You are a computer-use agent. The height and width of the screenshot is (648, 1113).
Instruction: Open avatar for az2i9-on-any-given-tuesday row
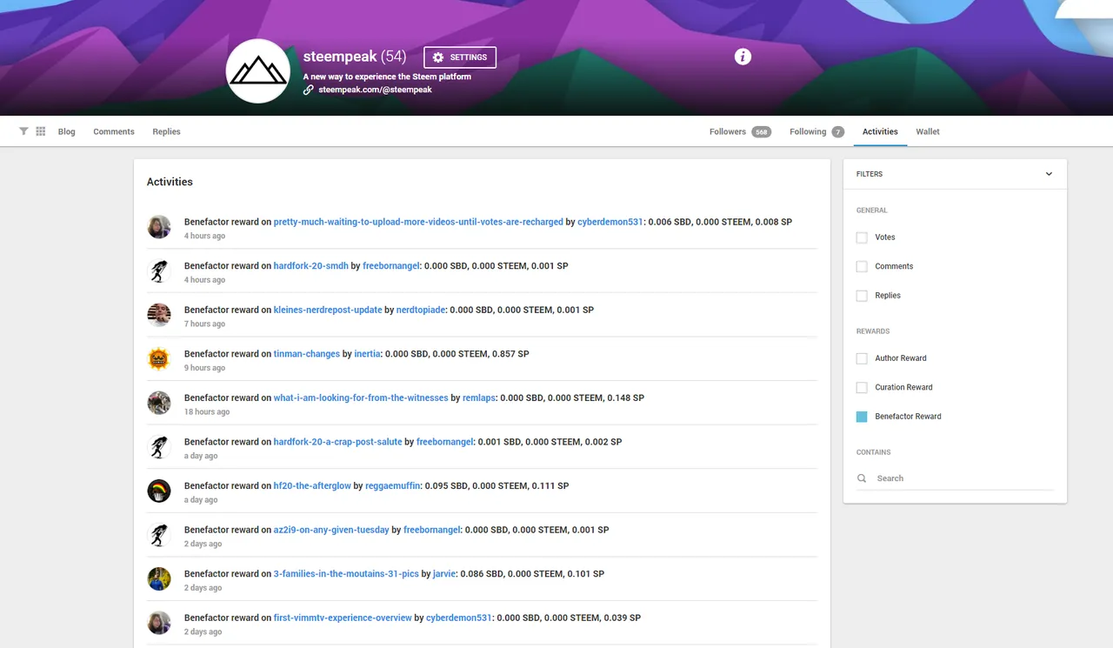(x=159, y=535)
